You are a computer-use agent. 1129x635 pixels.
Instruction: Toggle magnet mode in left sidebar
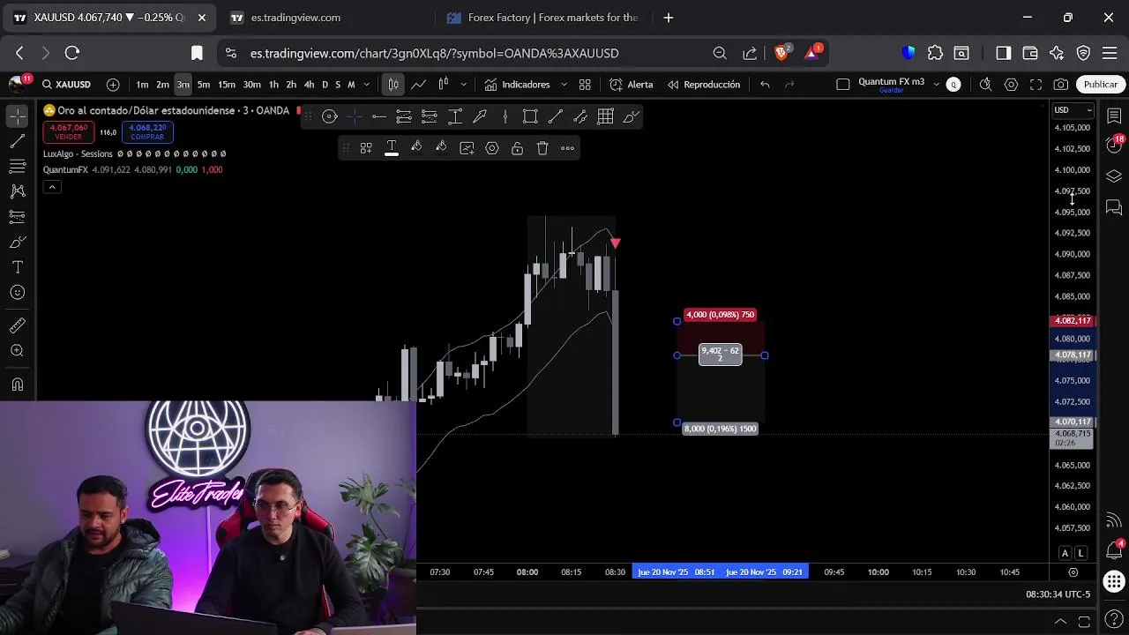pyautogui.click(x=17, y=385)
